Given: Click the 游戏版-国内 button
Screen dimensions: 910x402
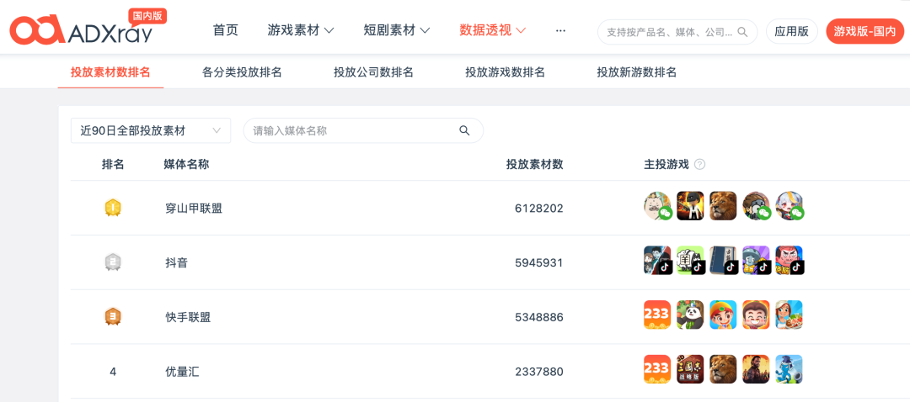Looking at the screenshot, I should [864, 31].
